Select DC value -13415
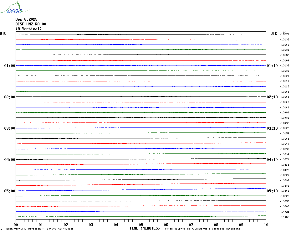The width and height of the screenshot is (291, 233). pos(285,165)
